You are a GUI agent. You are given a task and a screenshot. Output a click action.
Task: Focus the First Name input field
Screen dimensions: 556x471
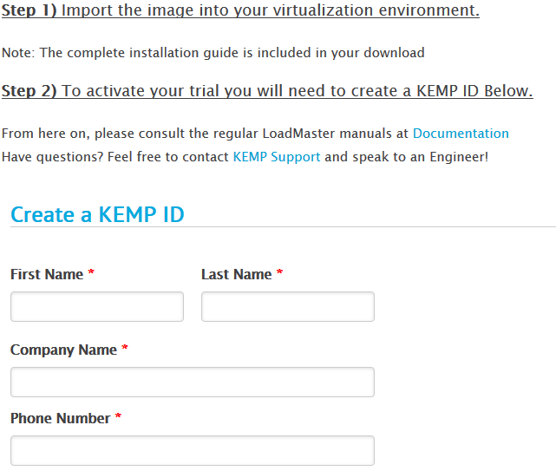pos(97,307)
